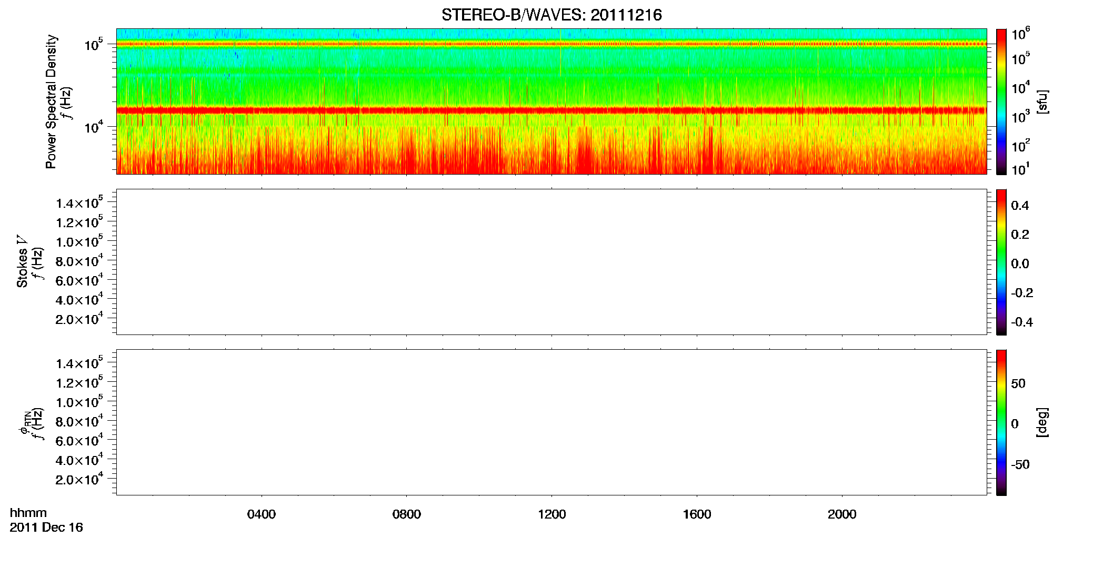Screen dimensions: 1103x568
Task: Click the Stokes V color bar
Action: point(1001,262)
